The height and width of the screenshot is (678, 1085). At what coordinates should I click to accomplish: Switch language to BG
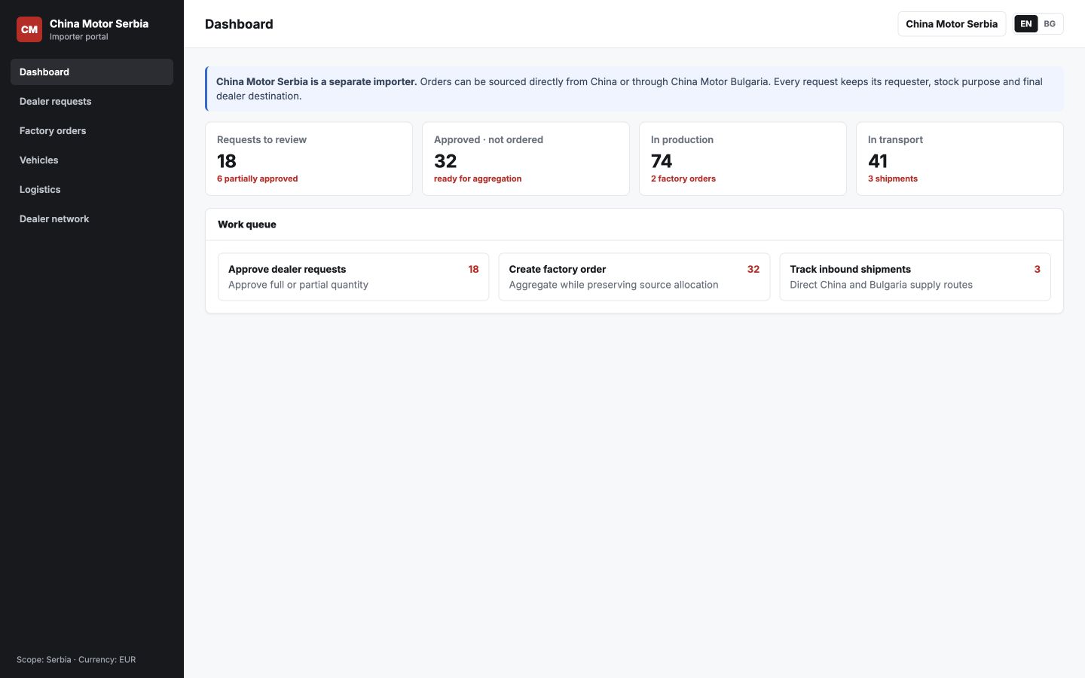point(1050,24)
